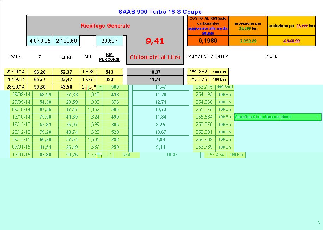
Task: Click euro amount 87,36
Action: click(x=45, y=109)
